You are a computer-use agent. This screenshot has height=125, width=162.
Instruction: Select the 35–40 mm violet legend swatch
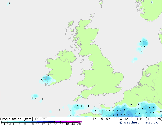pos(63,122)
